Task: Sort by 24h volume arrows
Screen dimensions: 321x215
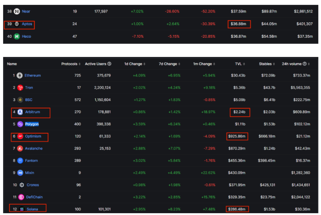Action: coord(309,64)
